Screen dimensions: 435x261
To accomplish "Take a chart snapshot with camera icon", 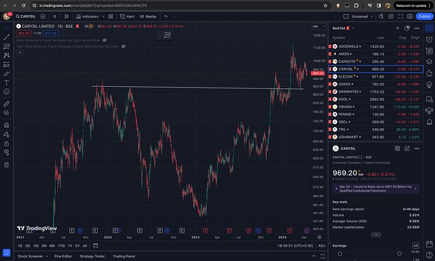I will [x=410, y=16].
